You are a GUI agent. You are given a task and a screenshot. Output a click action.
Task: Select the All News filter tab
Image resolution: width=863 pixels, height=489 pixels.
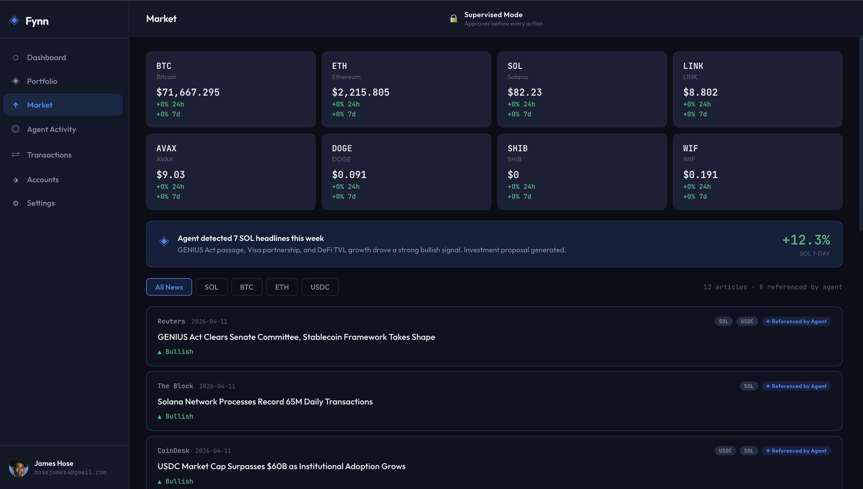click(x=169, y=287)
